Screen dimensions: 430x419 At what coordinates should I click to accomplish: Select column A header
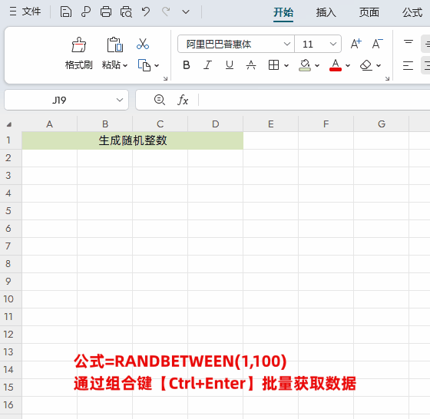[49, 124]
